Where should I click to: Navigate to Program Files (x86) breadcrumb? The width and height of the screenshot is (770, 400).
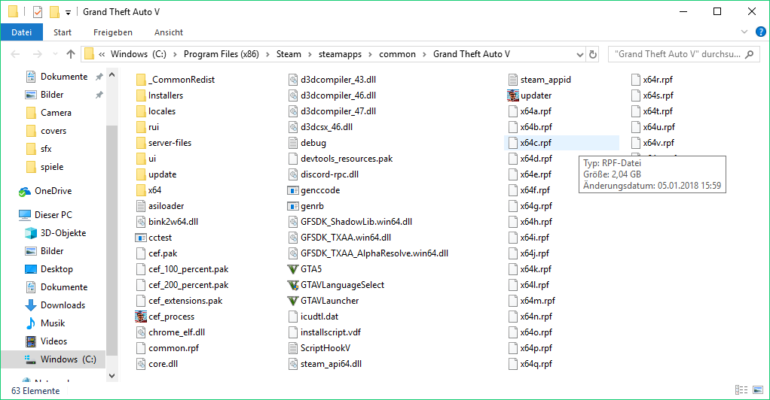tap(222, 54)
